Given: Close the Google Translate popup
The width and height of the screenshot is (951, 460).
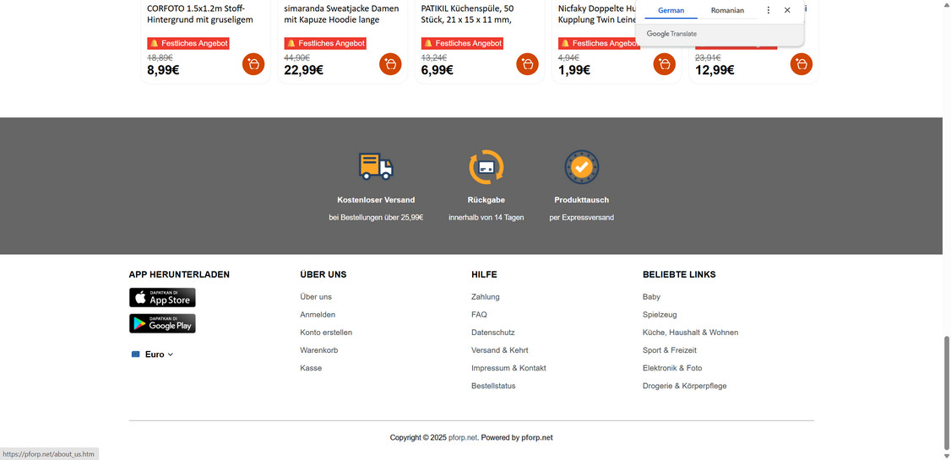Looking at the screenshot, I should click(787, 10).
